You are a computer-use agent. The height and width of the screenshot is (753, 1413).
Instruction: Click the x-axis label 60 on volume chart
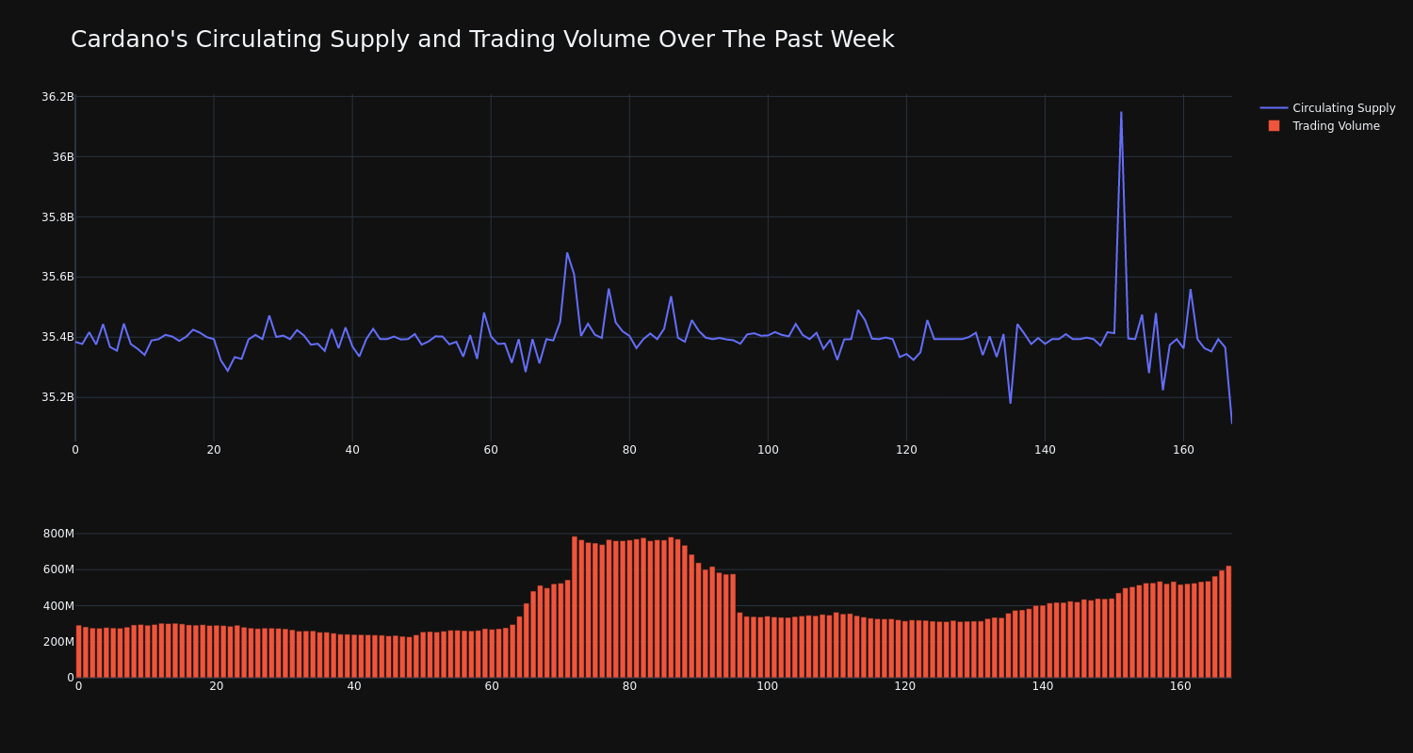pos(492,686)
